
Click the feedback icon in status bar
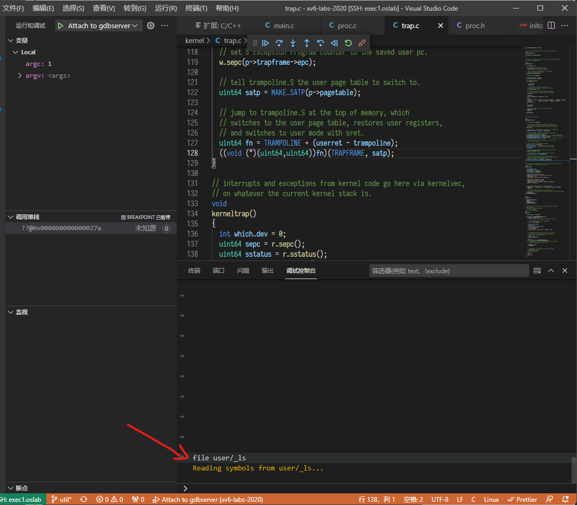click(x=549, y=500)
